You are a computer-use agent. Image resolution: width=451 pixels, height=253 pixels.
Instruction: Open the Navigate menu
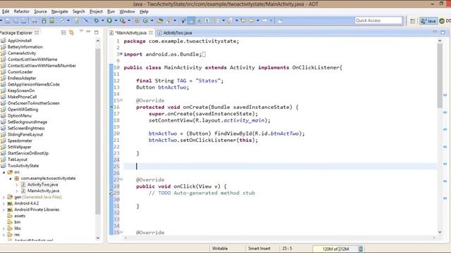coord(59,11)
